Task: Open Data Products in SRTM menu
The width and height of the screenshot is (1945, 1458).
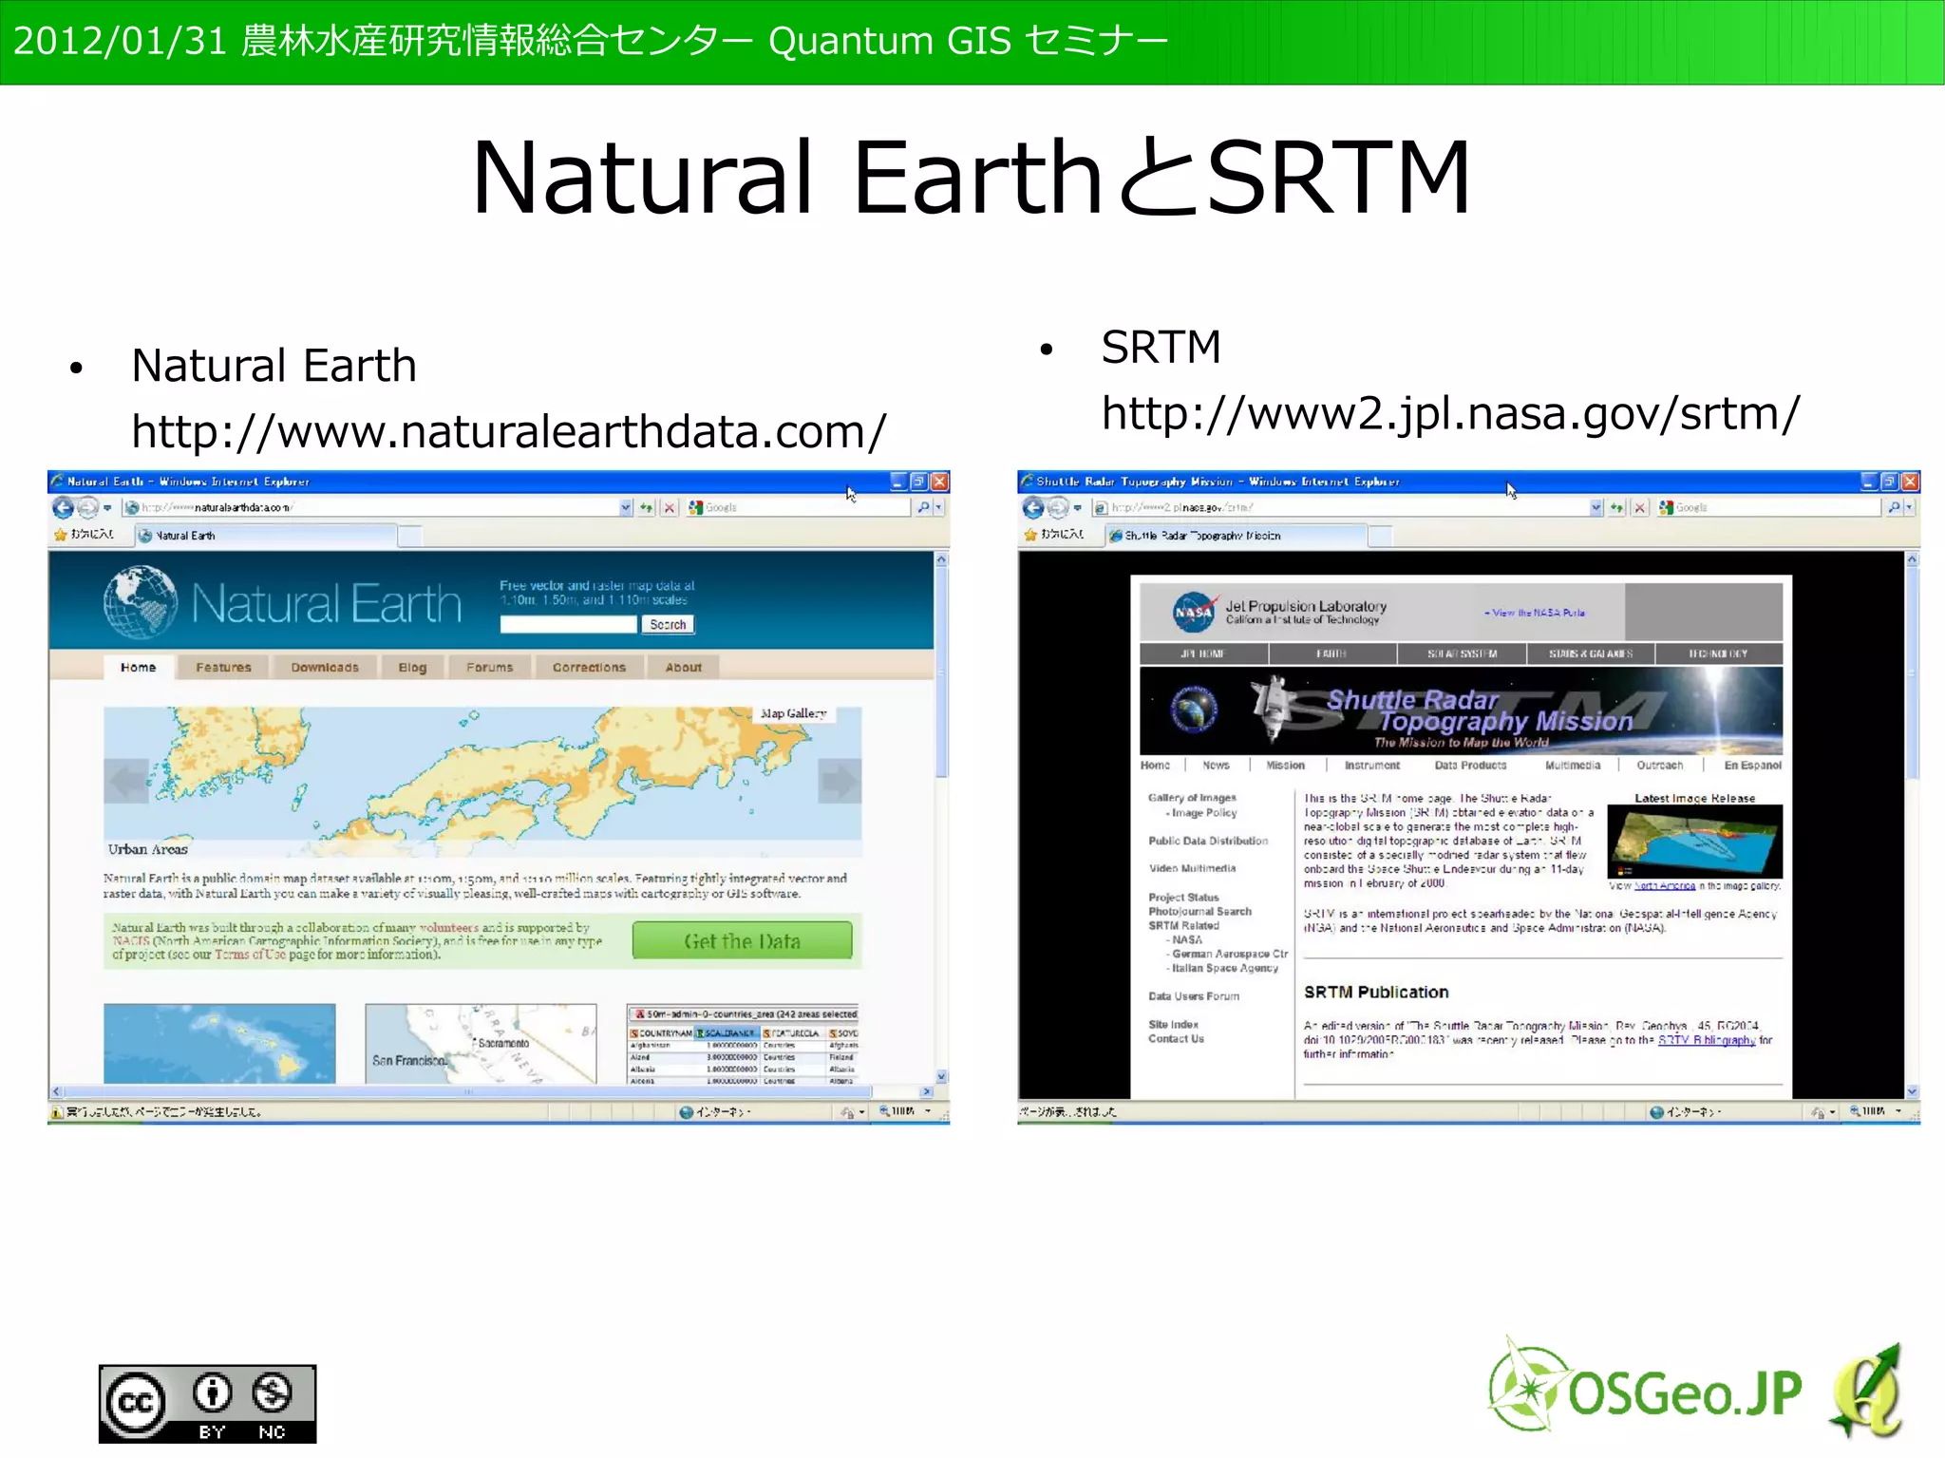Action: click(x=1470, y=765)
